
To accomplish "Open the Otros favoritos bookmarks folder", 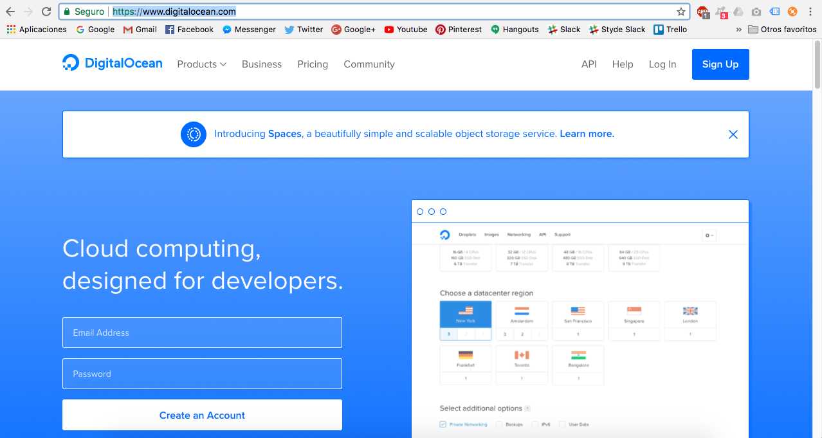I will 782,30.
